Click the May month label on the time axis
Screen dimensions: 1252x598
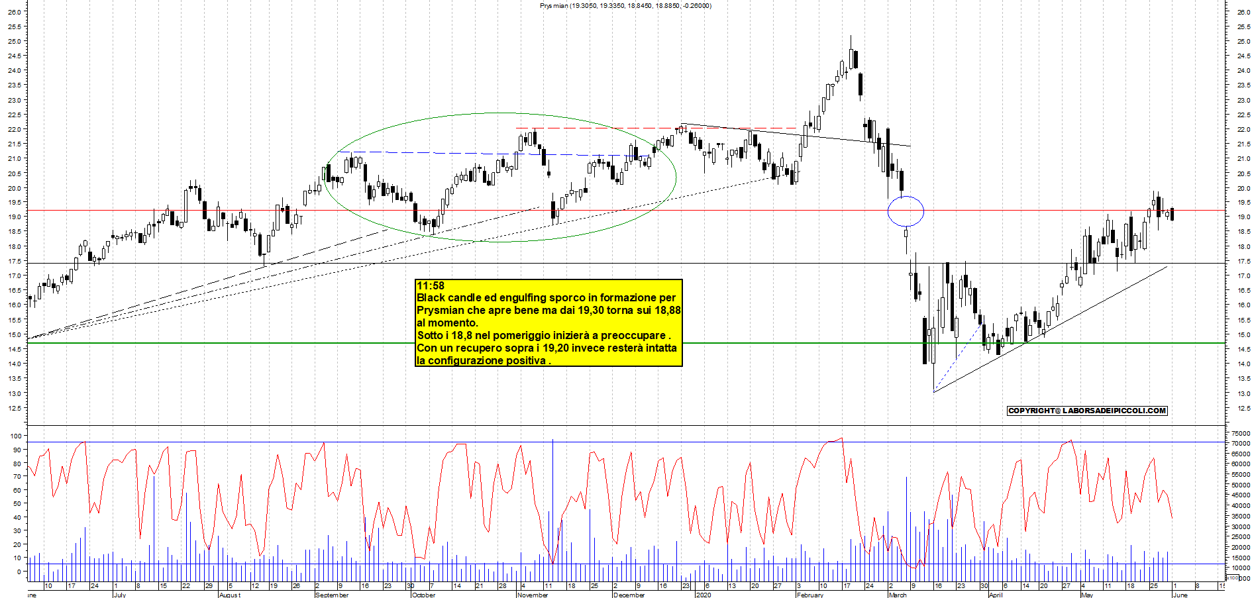click(x=1087, y=595)
